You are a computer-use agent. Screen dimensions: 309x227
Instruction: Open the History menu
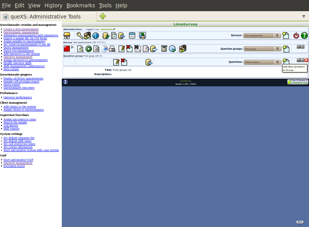(53, 5)
